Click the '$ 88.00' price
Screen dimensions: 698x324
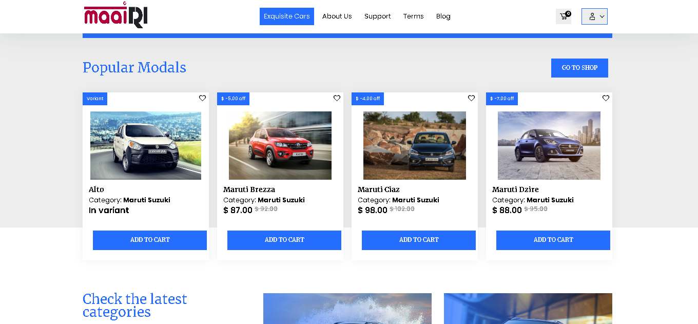pyautogui.click(x=507, y=210)
